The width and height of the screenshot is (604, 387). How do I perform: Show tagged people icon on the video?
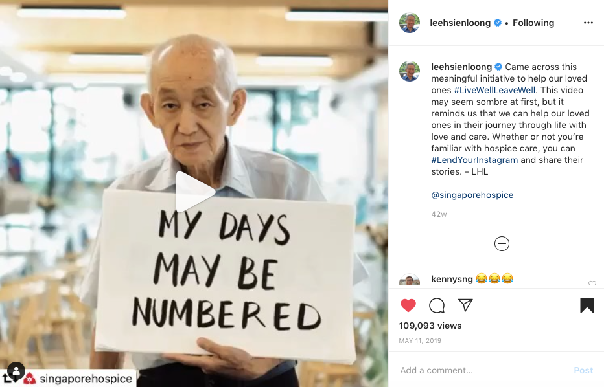tap(16, 371)
